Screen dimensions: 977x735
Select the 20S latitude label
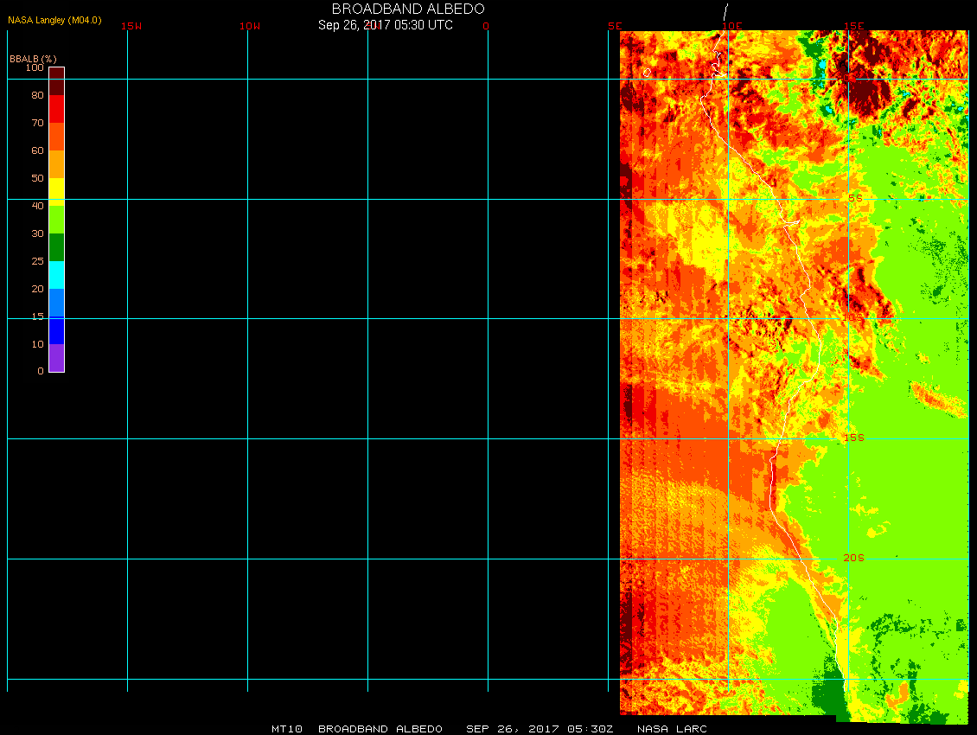[x=853, y=559]
